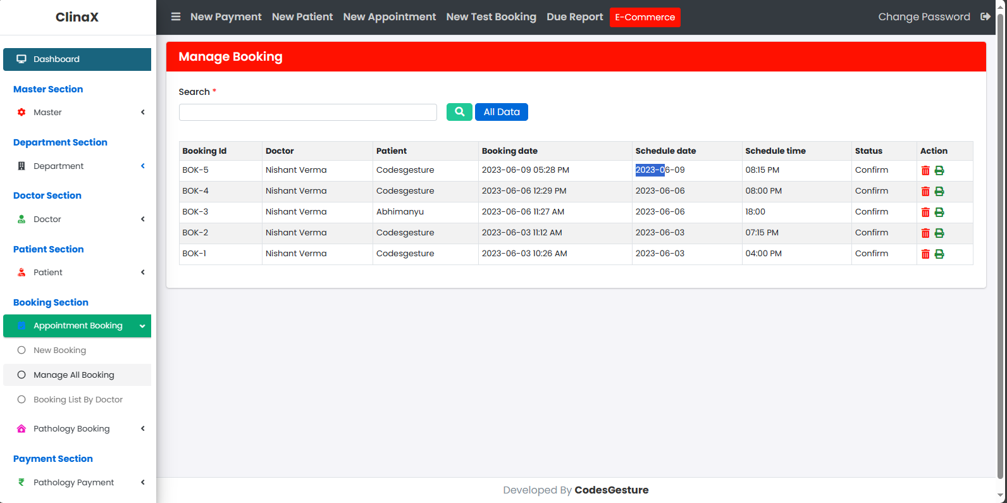
Task: Click the Pathology Booking house icon
Action: [x=22, y=429]
